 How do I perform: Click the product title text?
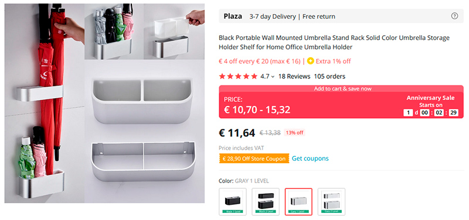click(334, 42)
